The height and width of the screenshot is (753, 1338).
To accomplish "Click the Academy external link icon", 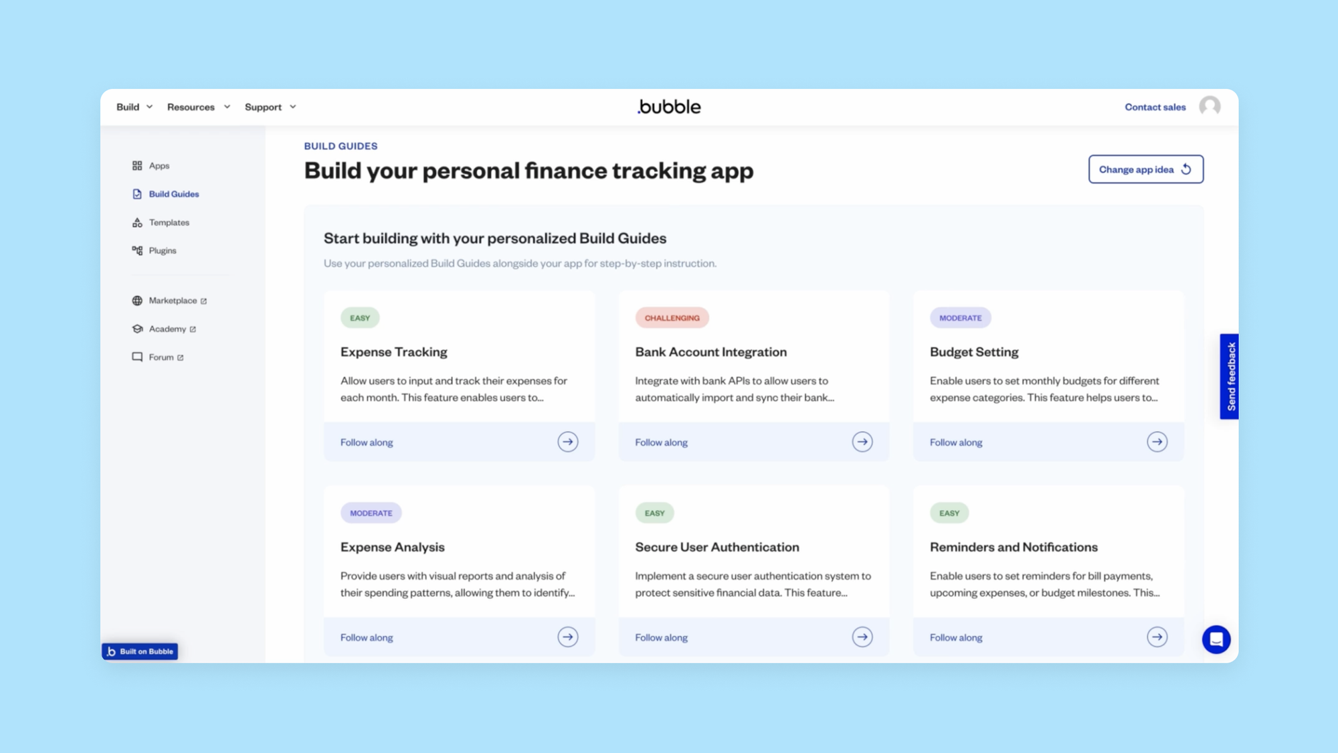I will pyautogui.click(x=193, y=328).
